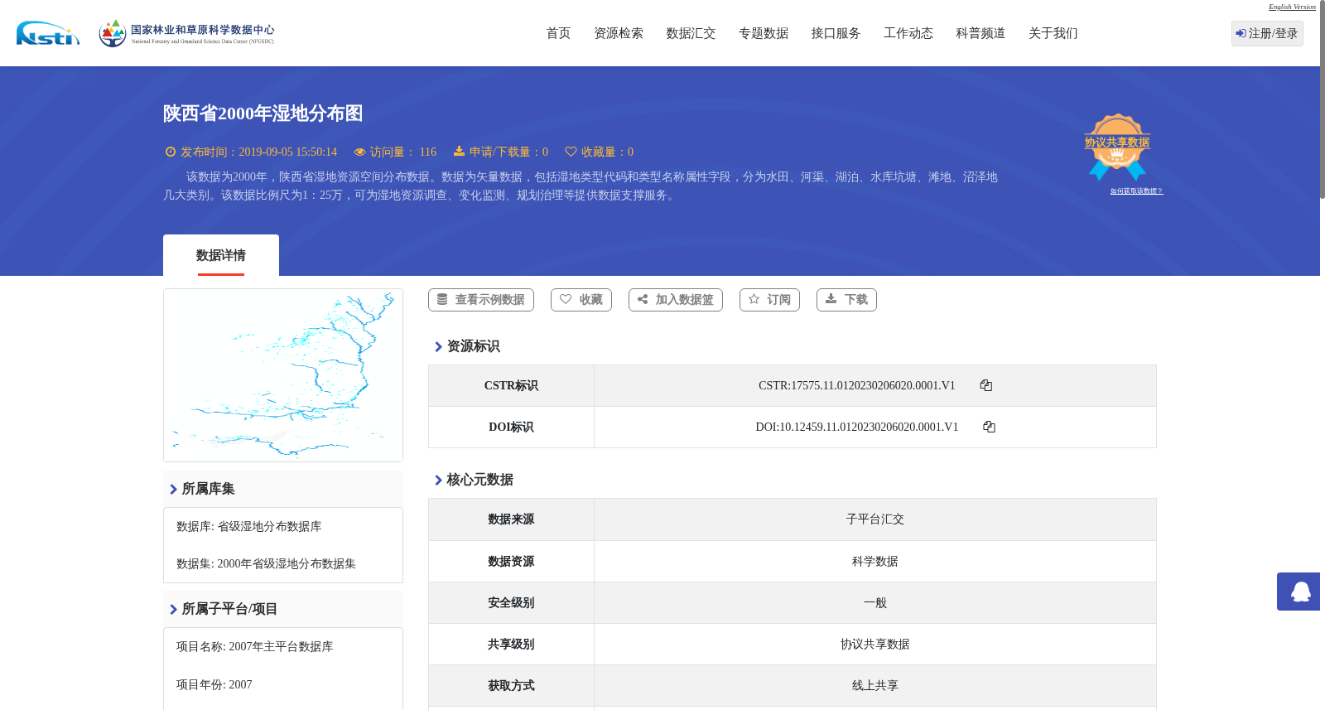
Task: Open the QQ customer service floating icon
Action: point(1298,592)
